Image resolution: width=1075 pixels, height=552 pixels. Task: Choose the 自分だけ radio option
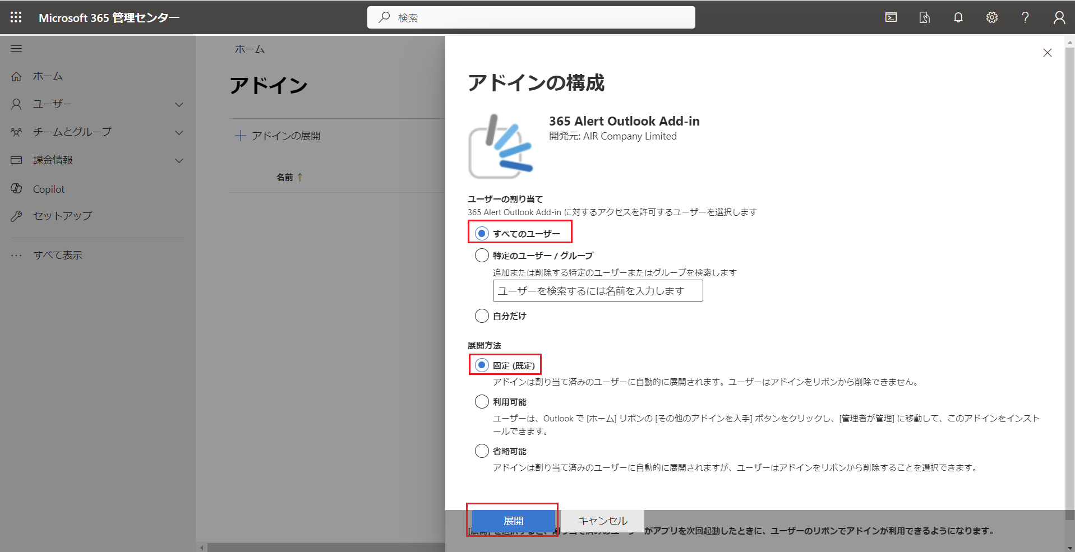coord(482,316)
